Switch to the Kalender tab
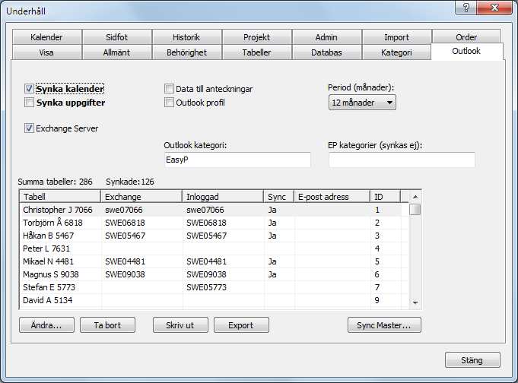Viewport: 518px width, 383px height. (46, 37)
